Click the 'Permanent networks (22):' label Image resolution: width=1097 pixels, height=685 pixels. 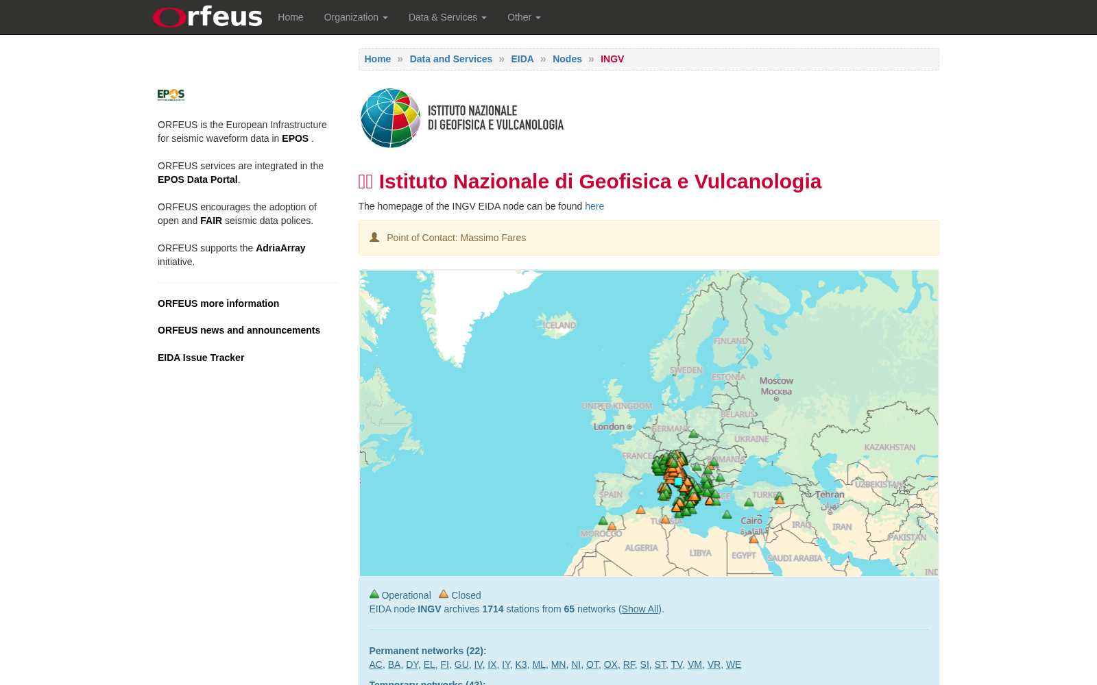click(428, 651)
